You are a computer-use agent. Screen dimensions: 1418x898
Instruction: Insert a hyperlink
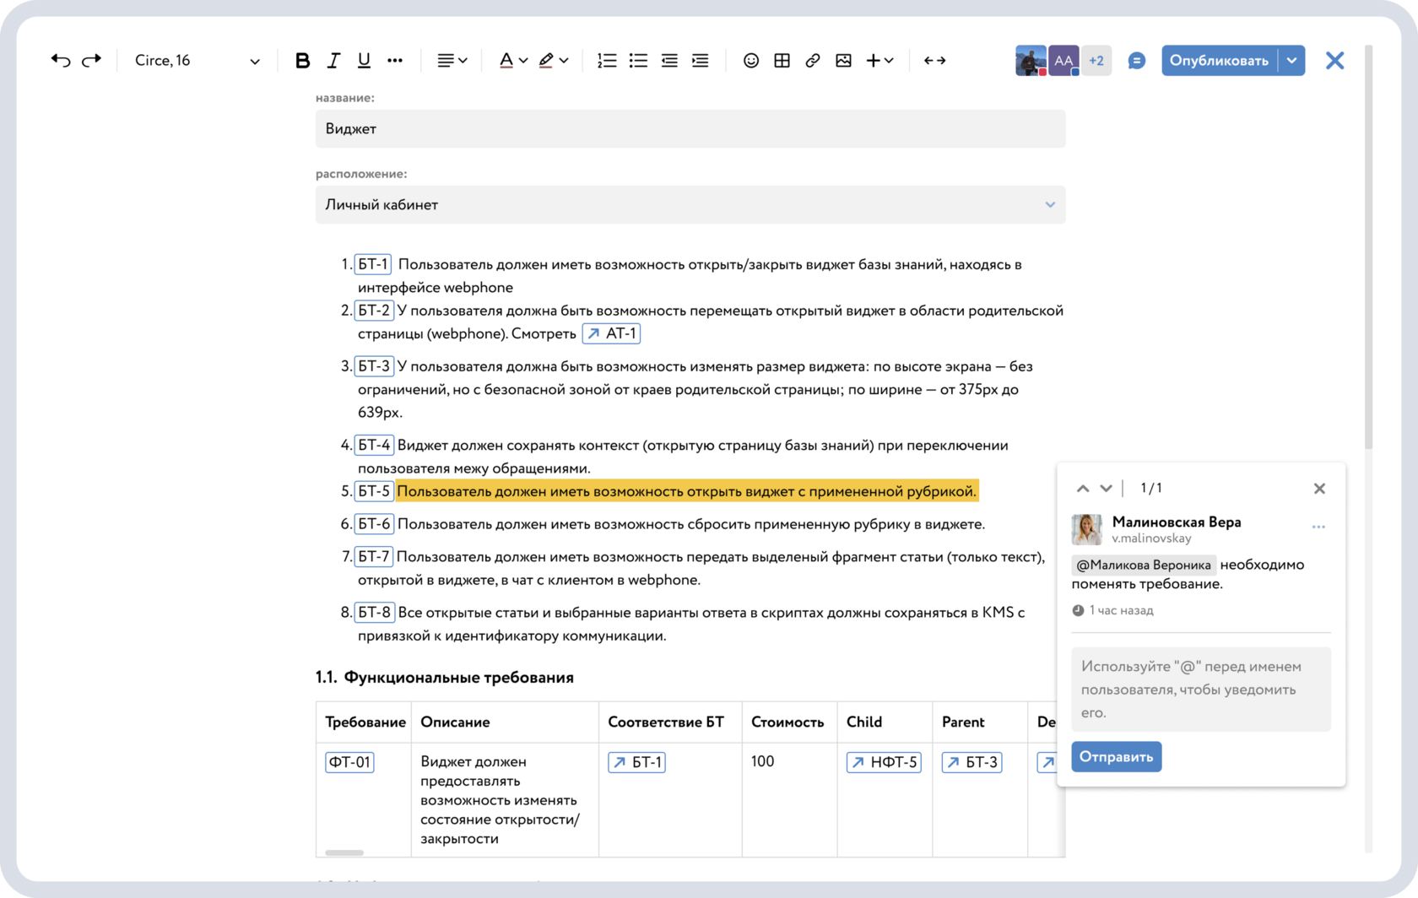(812, 60)
